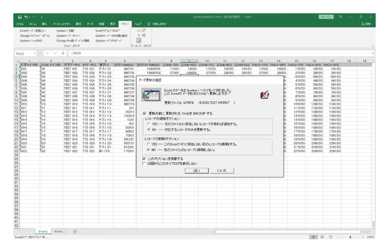
Task: Click the share person icon
Action: coord(362,24)
